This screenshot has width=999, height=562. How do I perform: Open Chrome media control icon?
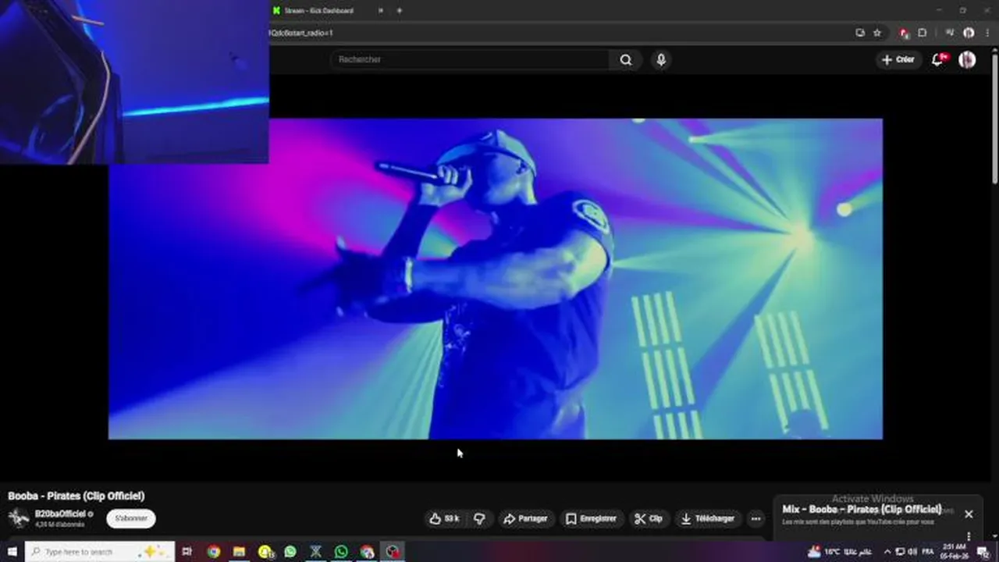click(x=949, y=33)
